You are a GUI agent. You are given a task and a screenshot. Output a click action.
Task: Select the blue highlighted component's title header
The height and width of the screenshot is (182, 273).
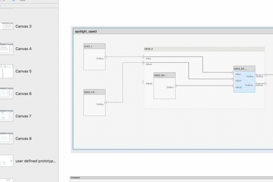pyautogui.click(x=244, y=69)
